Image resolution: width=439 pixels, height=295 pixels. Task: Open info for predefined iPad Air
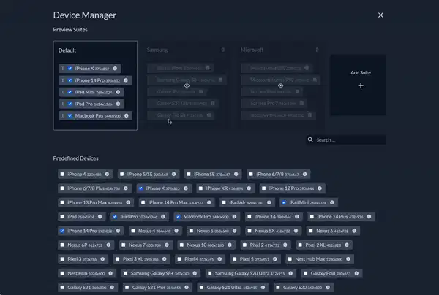[269, 202]
